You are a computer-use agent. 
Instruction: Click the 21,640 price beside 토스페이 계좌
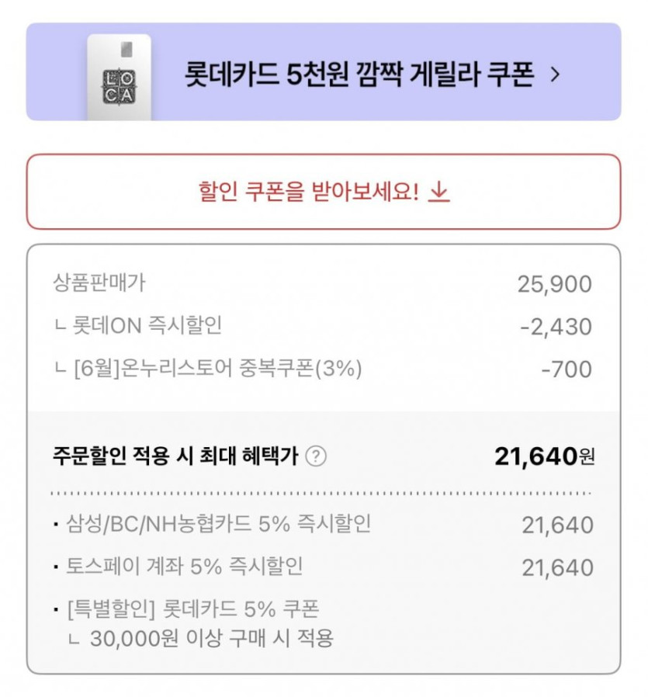pos(557,567)
